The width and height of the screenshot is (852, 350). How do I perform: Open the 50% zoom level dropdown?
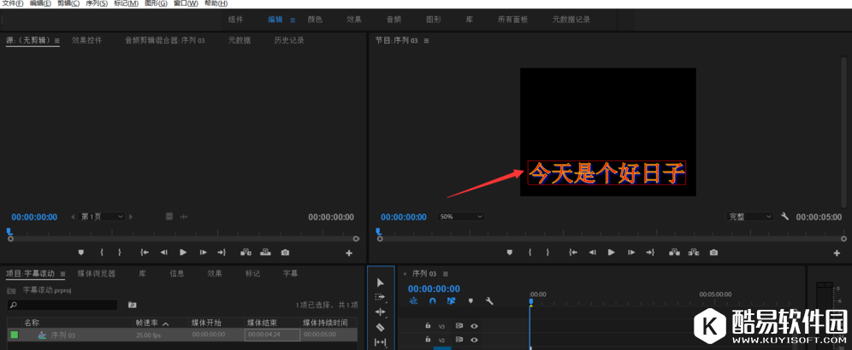point(462,217)
